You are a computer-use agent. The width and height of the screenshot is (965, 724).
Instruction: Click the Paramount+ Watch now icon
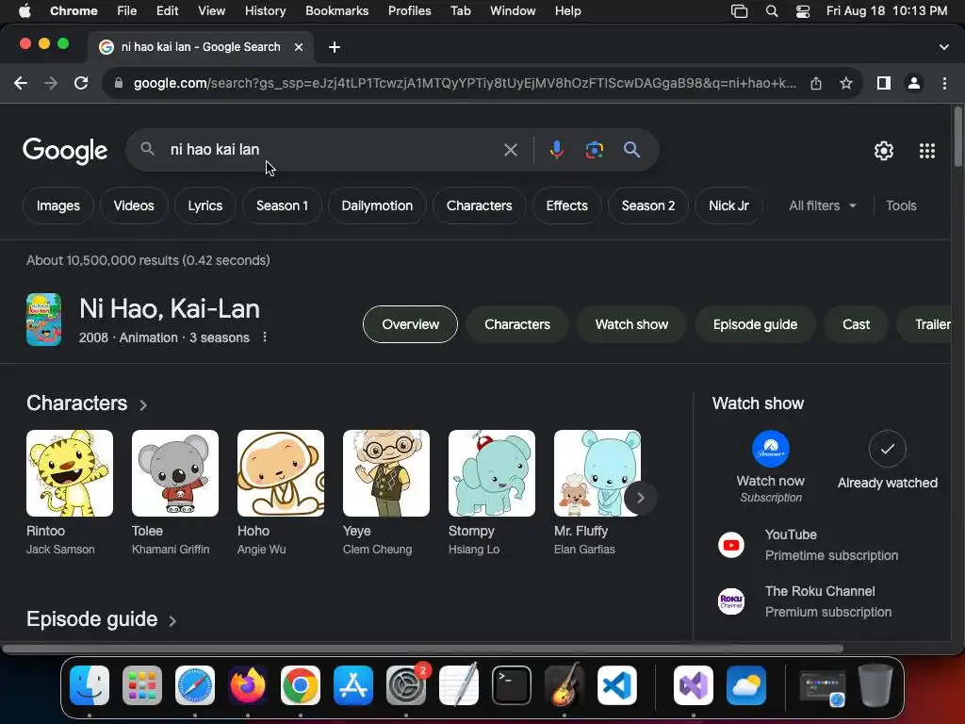771,449
